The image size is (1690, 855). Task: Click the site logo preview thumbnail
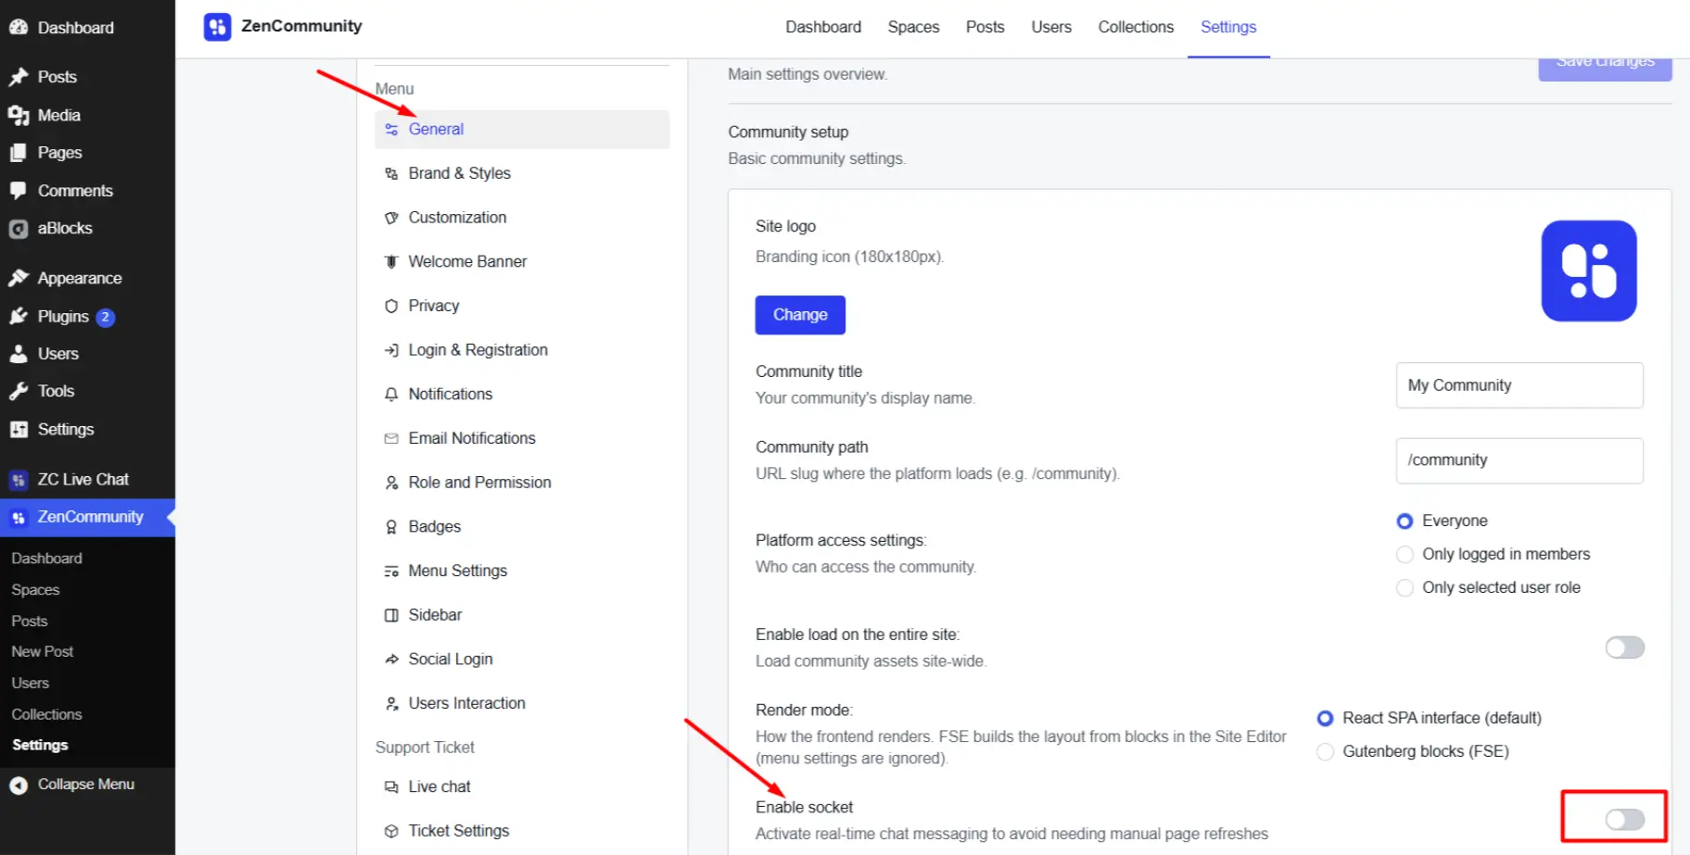pyautogui.click(x=1589, y=270)
